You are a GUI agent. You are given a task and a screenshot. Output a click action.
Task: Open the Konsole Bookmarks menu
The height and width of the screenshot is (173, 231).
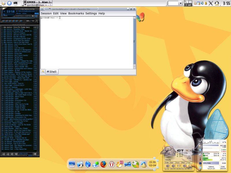coord(76,13)
